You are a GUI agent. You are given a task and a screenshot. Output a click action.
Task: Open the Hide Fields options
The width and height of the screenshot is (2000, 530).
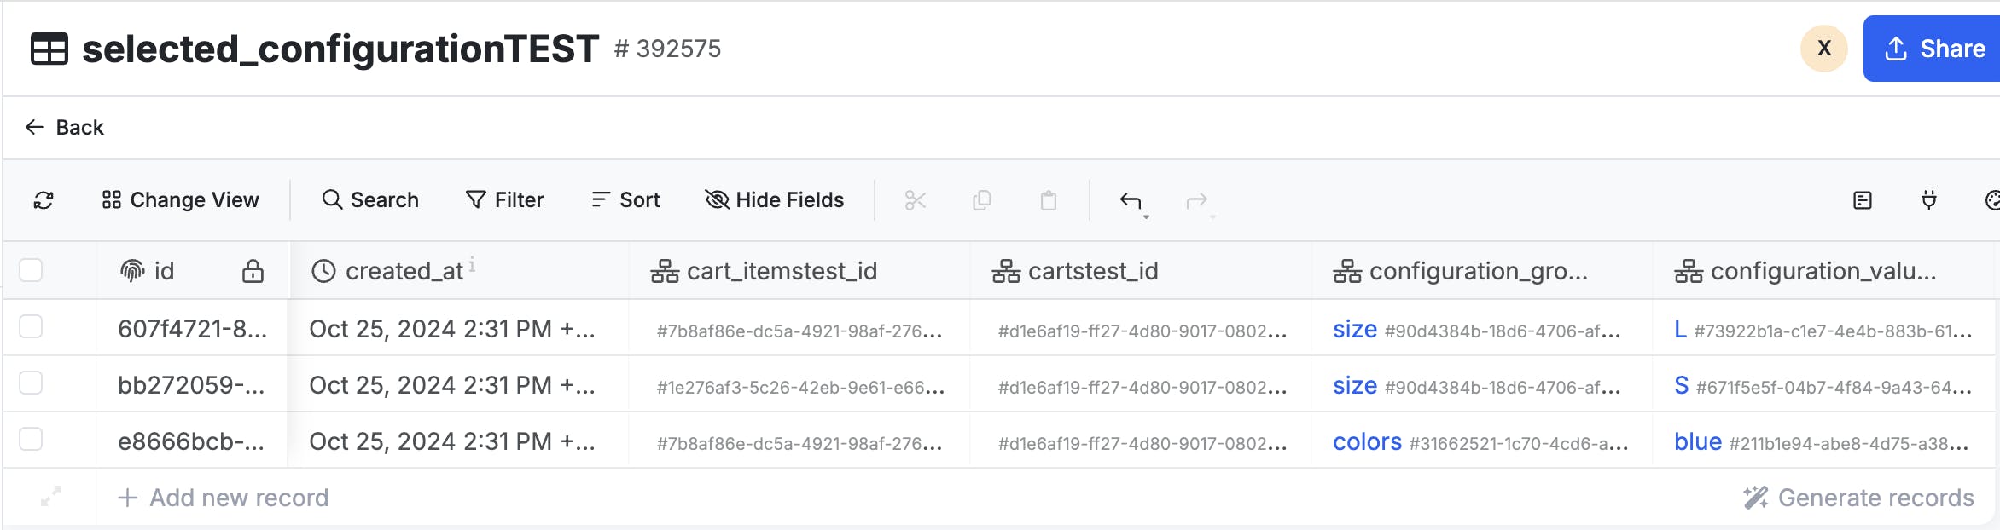[x=774, y=200]
